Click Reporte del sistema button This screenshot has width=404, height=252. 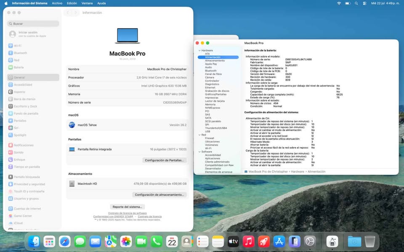tap(127, 207)
